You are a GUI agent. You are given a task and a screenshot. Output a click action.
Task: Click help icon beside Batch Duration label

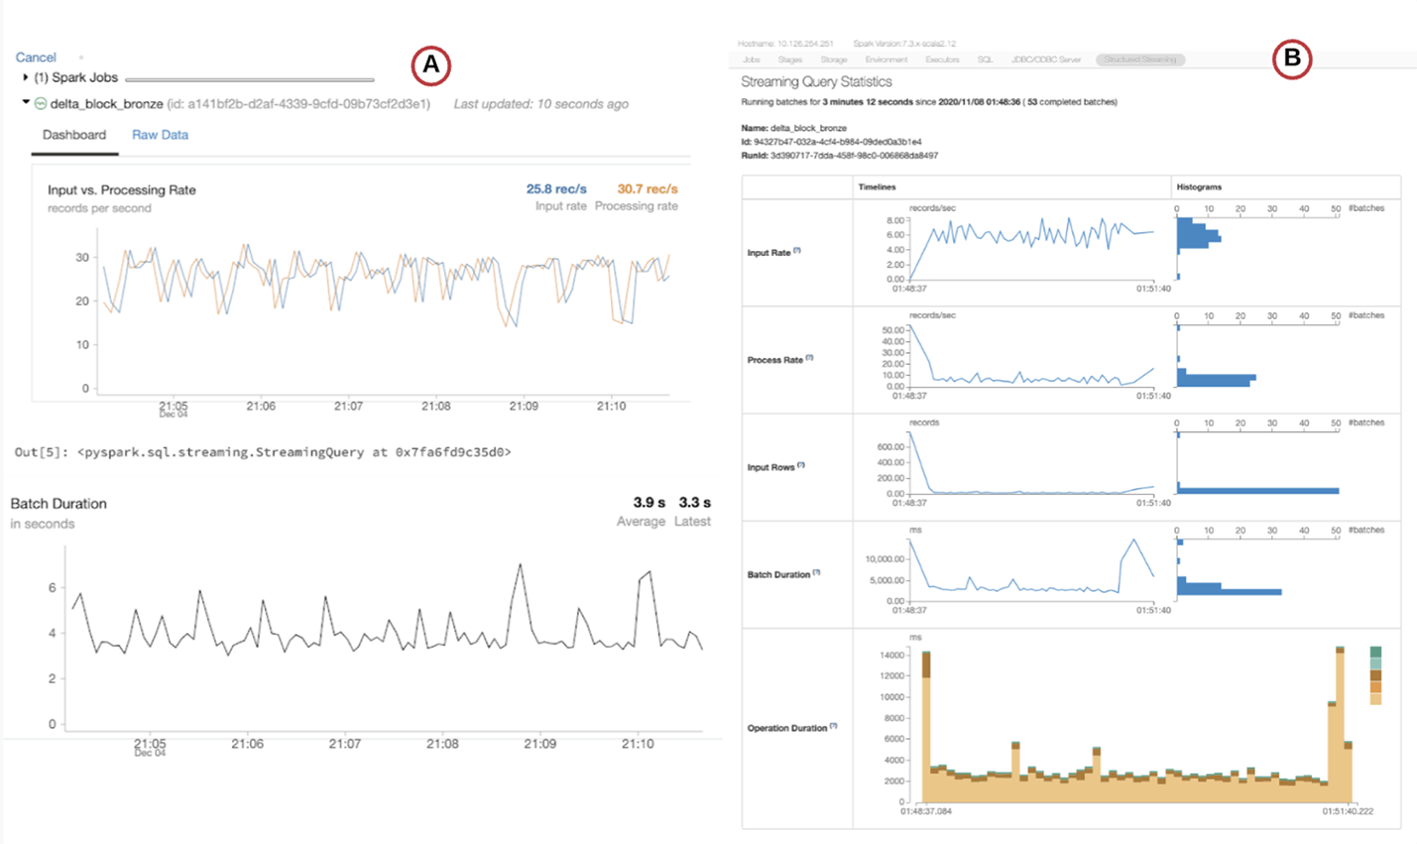[816, 572]
